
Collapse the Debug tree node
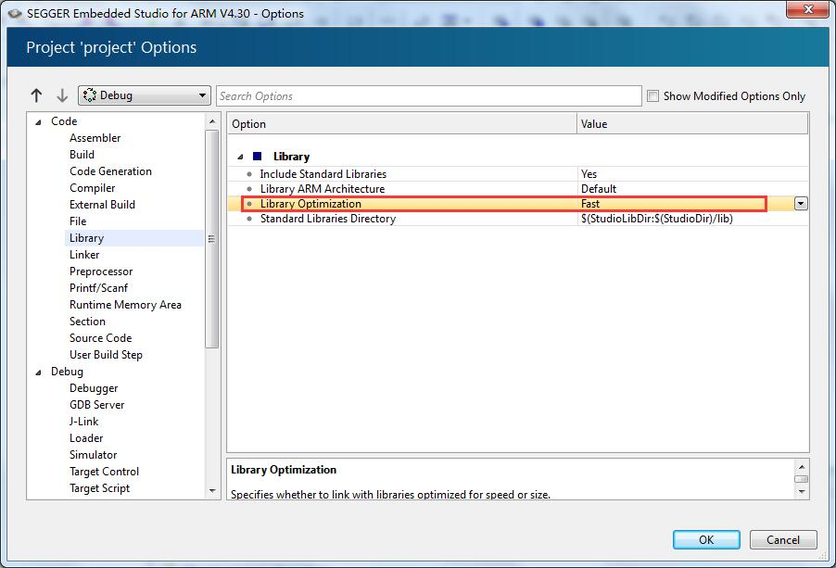tap(38, 372)
